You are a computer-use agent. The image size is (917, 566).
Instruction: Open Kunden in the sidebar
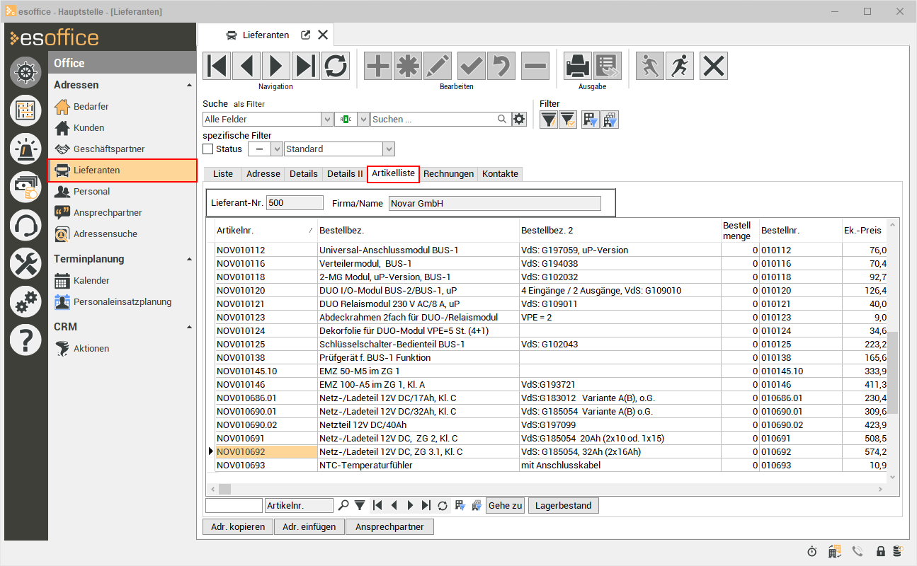[122, 128]
